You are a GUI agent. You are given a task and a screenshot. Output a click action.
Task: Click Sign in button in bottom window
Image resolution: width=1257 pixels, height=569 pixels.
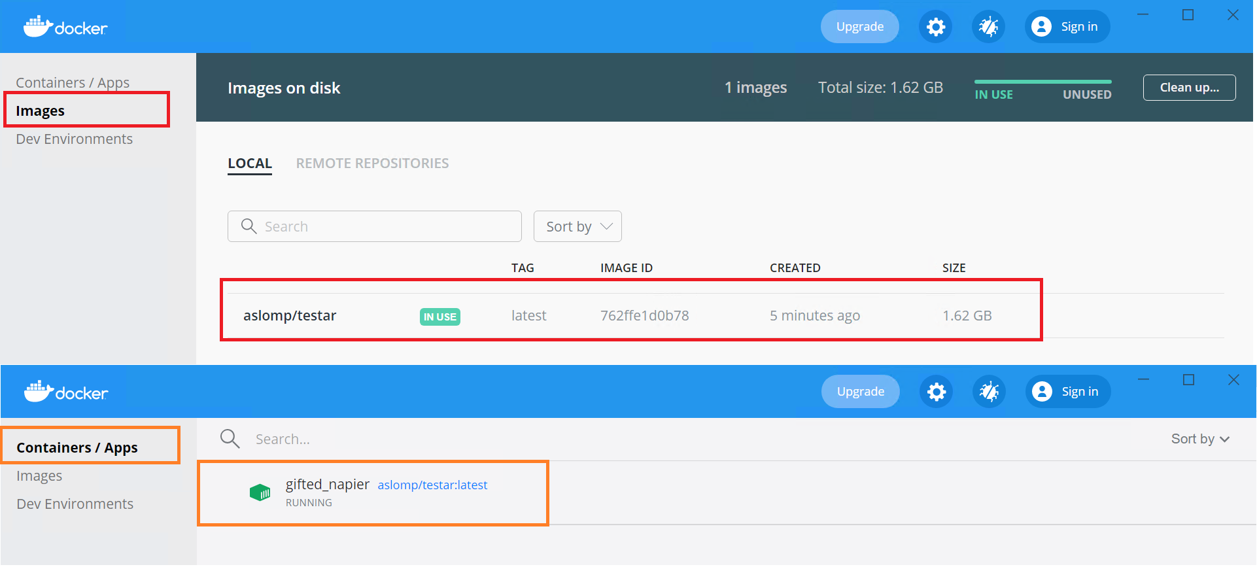pyautogui.click(x=1068, y=392)
